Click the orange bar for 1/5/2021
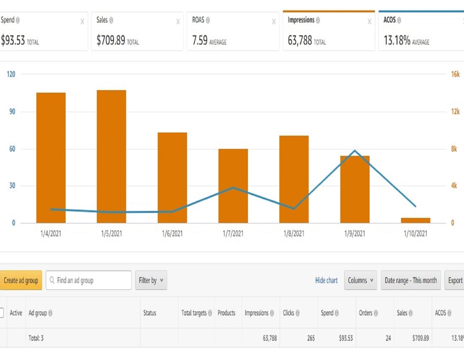 click(111, 156)
